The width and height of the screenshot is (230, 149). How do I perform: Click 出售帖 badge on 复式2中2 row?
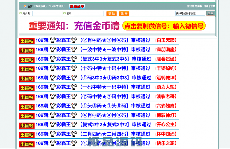(27, 125)
